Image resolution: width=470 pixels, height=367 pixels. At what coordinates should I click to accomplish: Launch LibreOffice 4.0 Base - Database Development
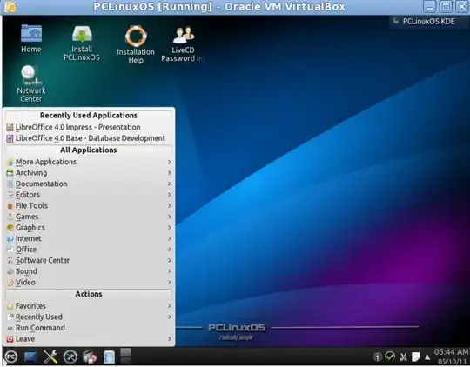pyautogui.click(x=89, y=138)
